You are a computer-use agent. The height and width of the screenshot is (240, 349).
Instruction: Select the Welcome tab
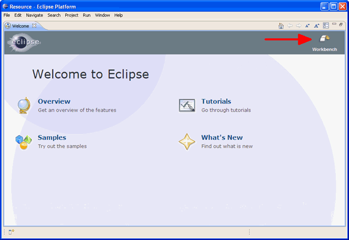(x=21, y=26)
